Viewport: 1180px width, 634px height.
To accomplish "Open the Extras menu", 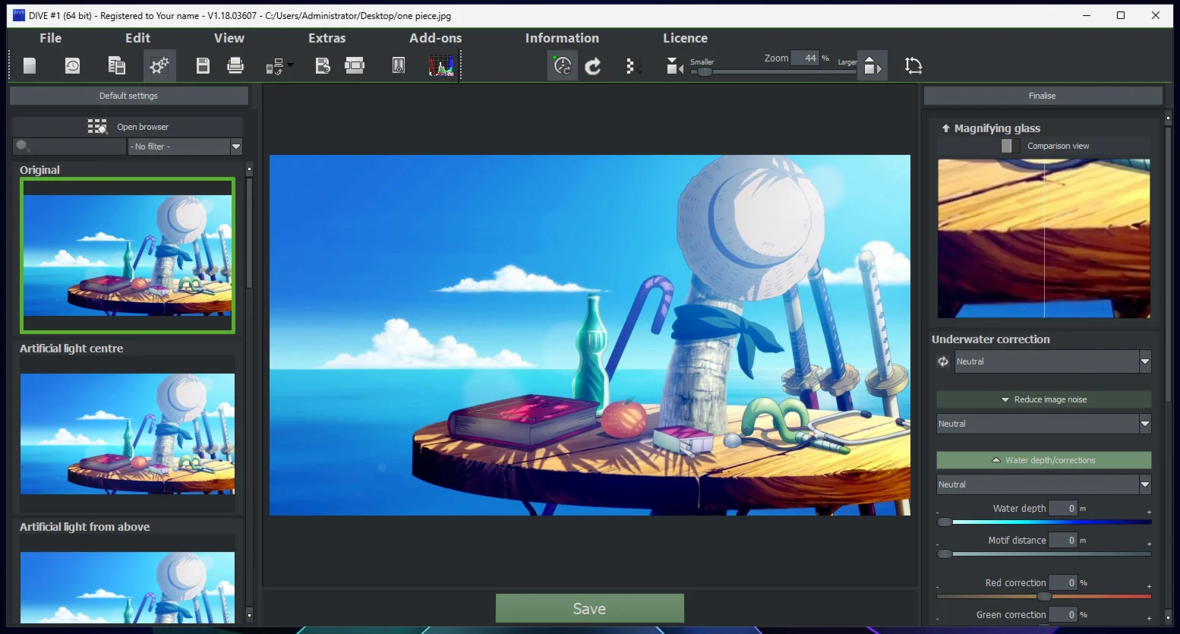I will click(327, 38).
